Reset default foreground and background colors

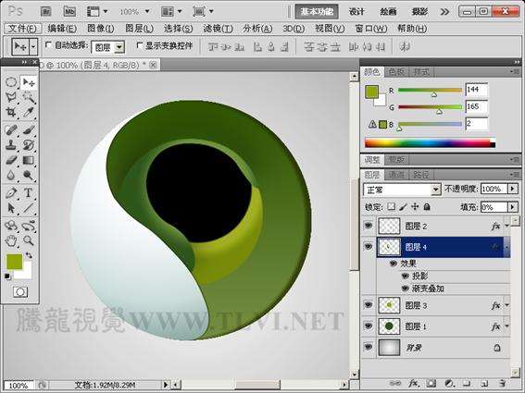(x=7, y=276)
